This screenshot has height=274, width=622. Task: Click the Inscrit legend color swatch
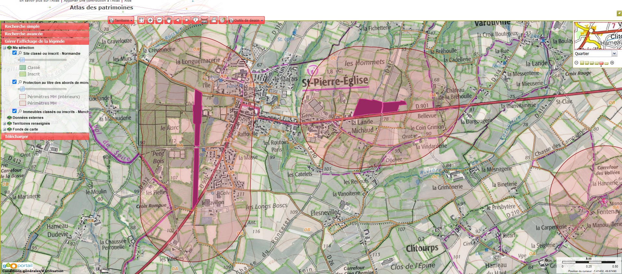(23, 74)
